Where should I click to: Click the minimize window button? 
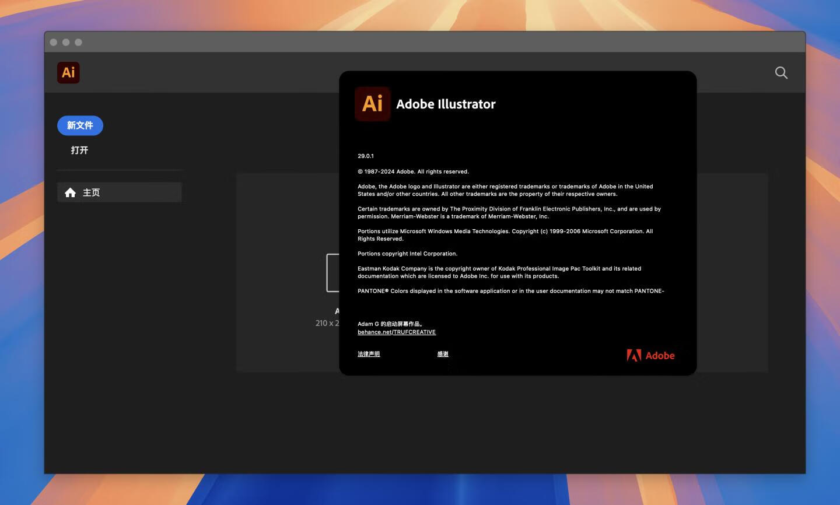coord(66,42)
